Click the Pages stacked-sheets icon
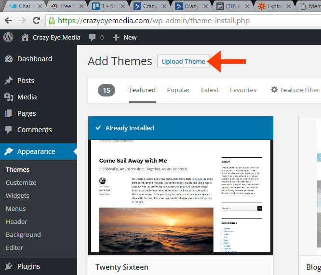This screenshot has height=275, width=321. [x=9, y=113]
